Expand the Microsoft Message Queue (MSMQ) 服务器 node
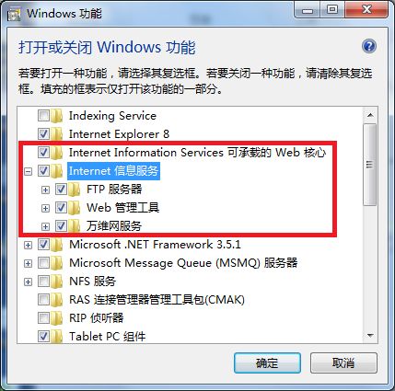The width and height of the screenshot is (395, 391). click(29, 263)
